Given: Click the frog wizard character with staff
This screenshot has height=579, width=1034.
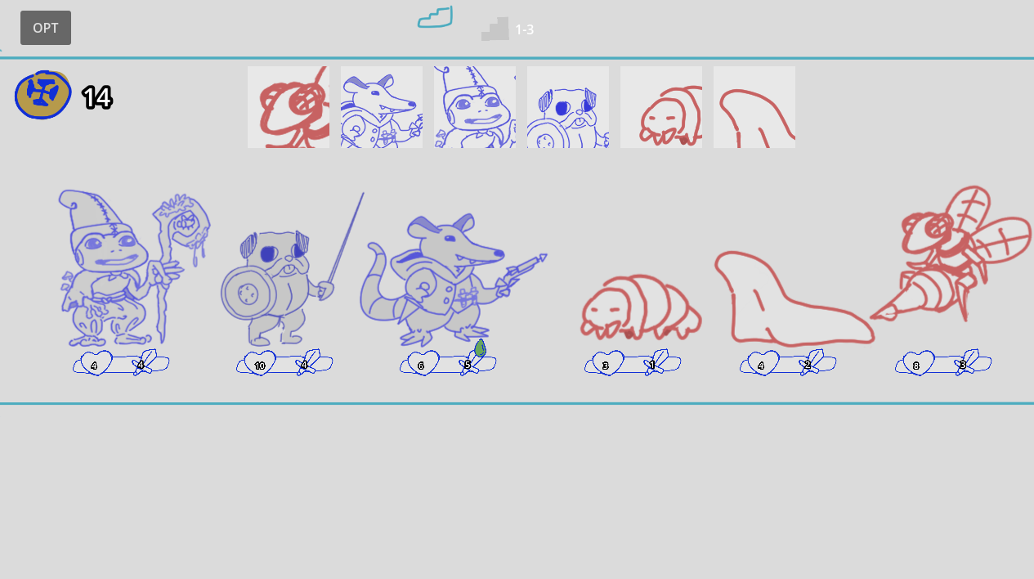Looking at the screenshot, I should click(131, 268).
